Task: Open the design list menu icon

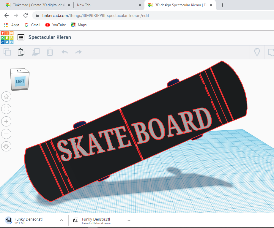Action: pyautogui.click(x=21, y=37)
